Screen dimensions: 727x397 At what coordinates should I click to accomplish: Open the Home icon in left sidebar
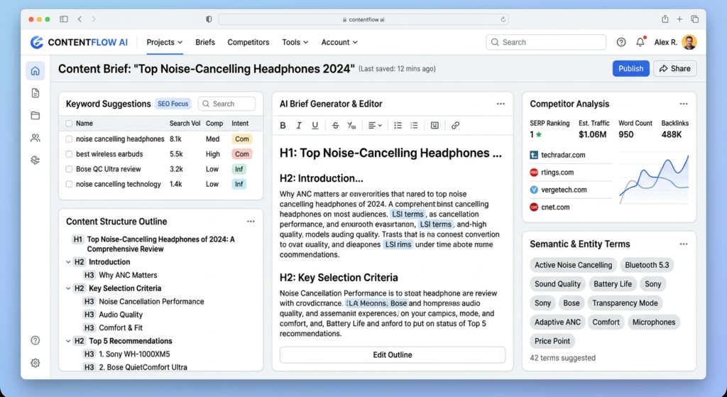point(35,71)
